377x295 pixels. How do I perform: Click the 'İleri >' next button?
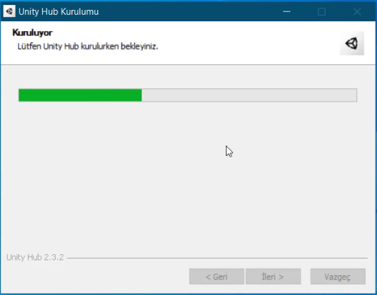[x=273, y=277]
